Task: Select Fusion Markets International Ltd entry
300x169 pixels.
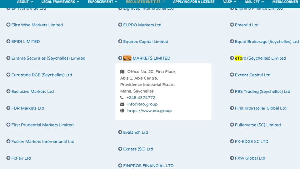Action: pos(42,141)
